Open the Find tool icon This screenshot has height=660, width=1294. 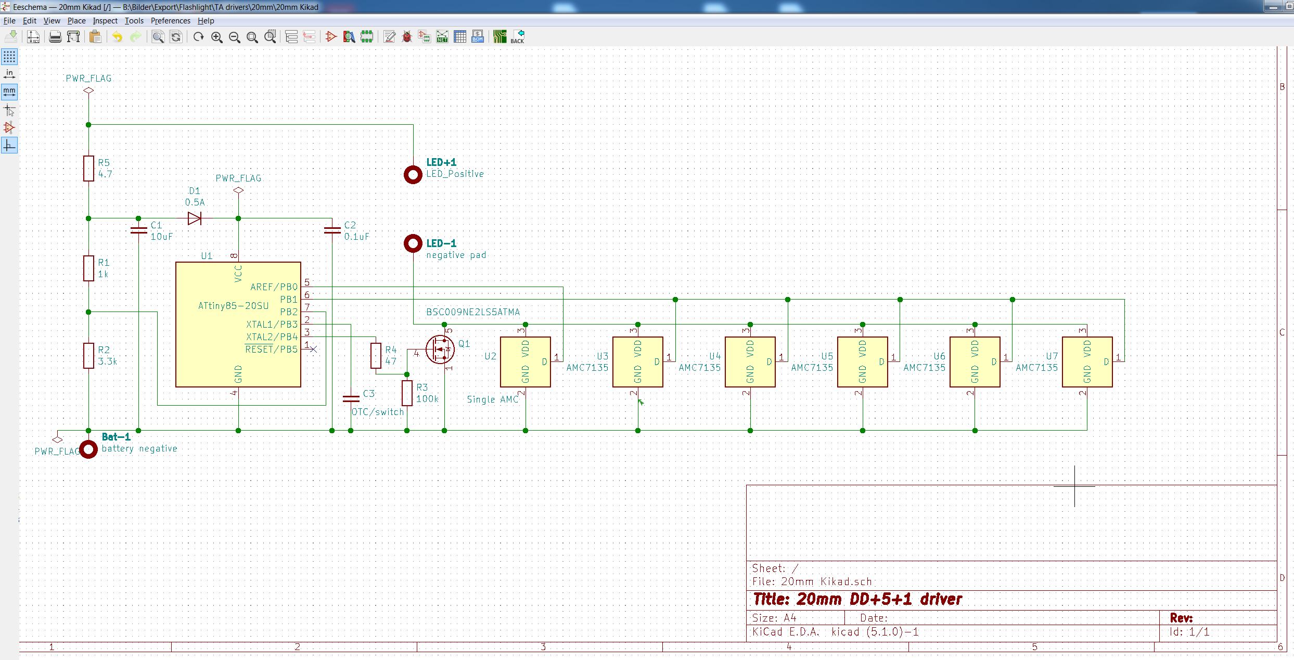click(158, 36)
